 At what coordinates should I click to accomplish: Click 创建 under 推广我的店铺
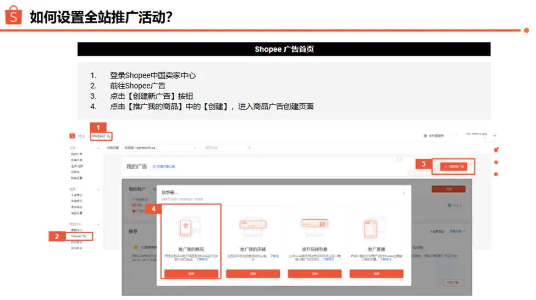click(x=253, y=274)
